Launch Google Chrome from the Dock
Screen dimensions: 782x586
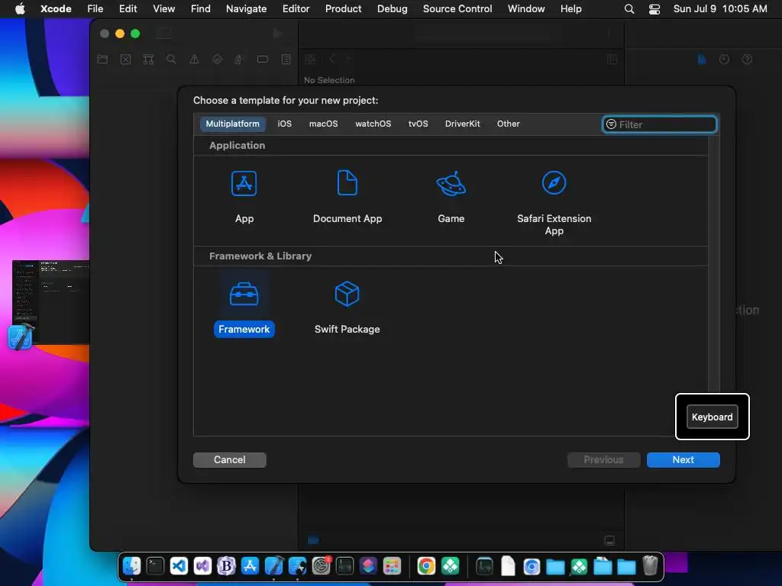[x=426, y=566]
